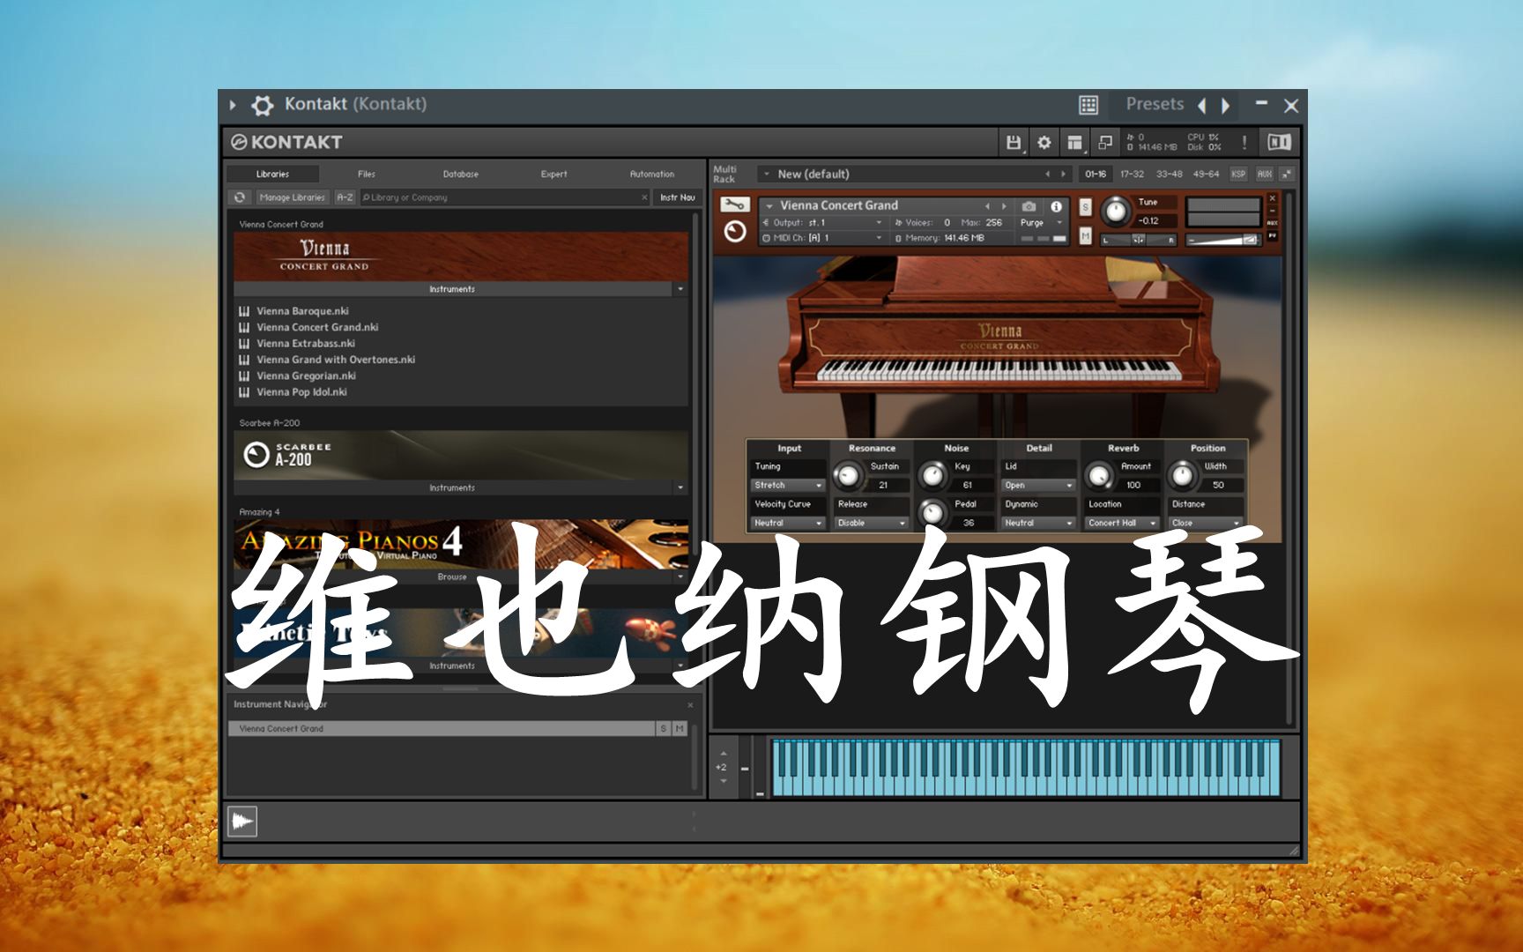Open the snapshot camera view
Screen dimensions: 1523x952
tap(1029, 206)
